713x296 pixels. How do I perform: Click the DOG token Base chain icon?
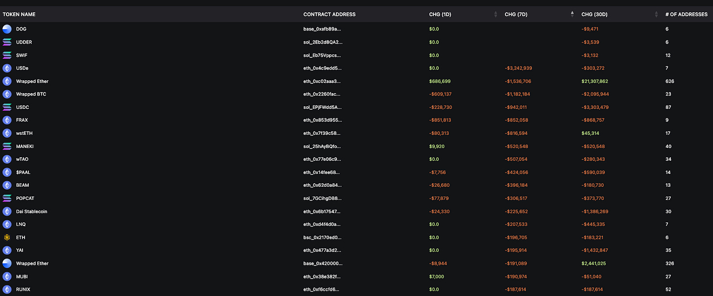click(x=7, y=29)
